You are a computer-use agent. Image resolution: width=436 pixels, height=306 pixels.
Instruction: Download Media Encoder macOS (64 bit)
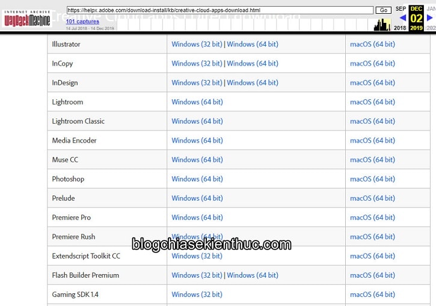click(372, 140)
